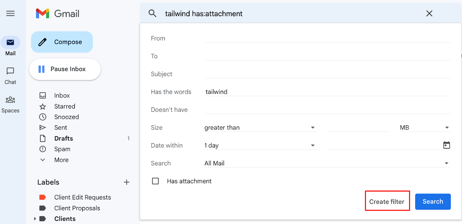
Task: Click the blue Search button
Action: [433, 201]
